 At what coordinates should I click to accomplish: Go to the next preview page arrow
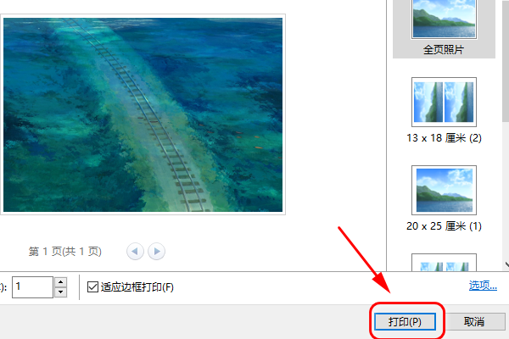[156, 252]
